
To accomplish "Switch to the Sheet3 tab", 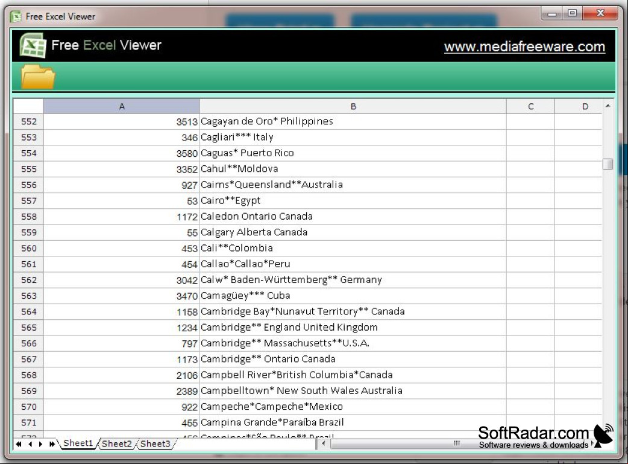I will click(155, 443).
